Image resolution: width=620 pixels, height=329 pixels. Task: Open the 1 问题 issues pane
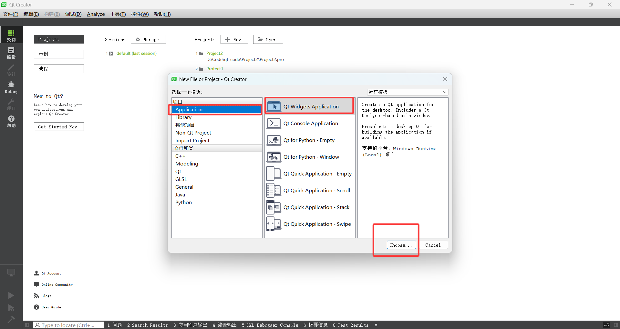[x=115, y=325]
